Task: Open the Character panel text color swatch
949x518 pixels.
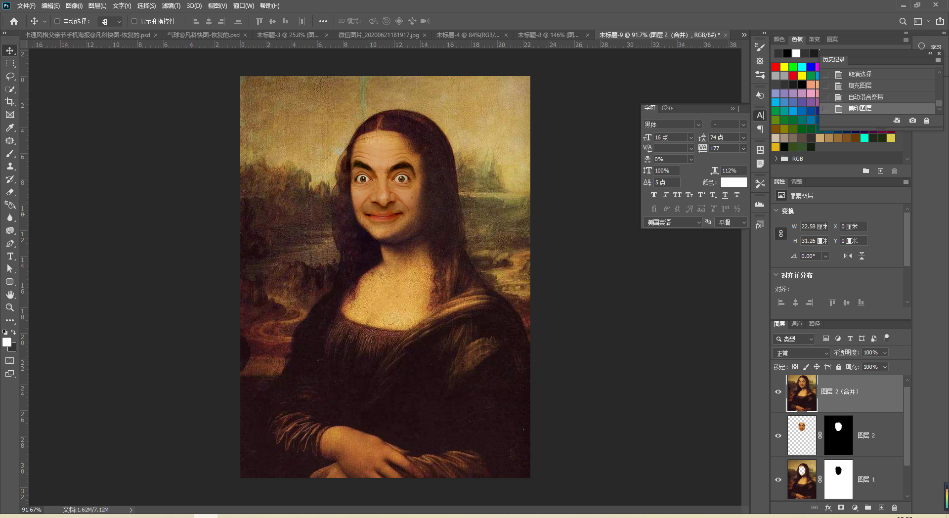Action: (733, 182)
